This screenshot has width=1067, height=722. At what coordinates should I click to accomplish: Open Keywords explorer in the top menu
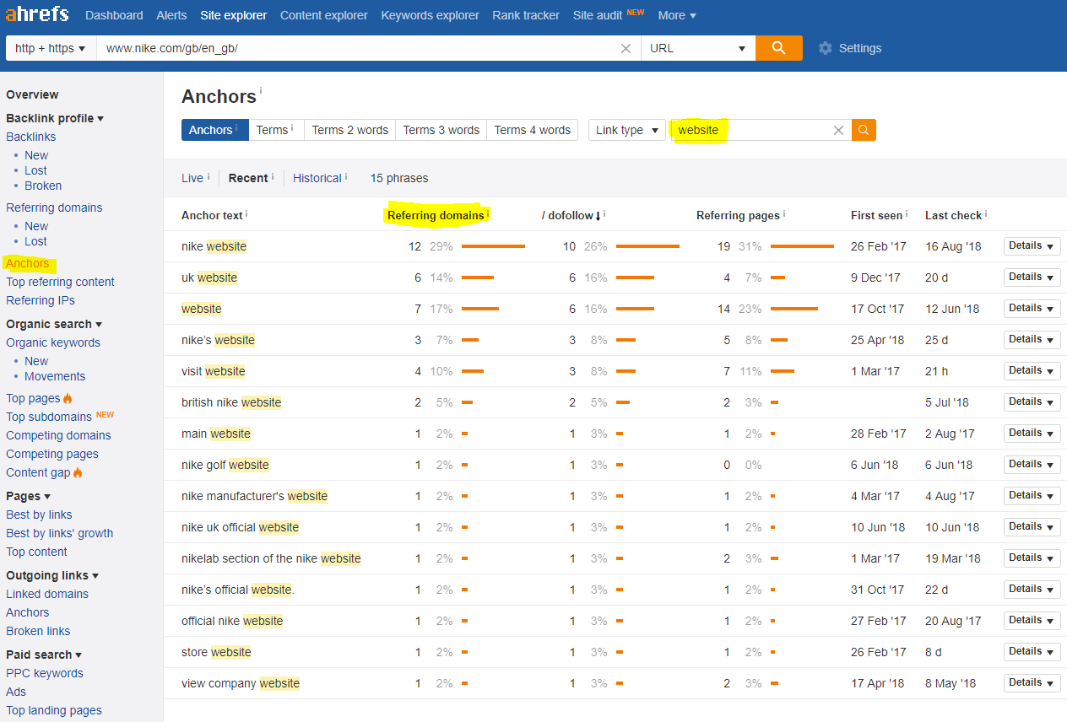point(430,14)
